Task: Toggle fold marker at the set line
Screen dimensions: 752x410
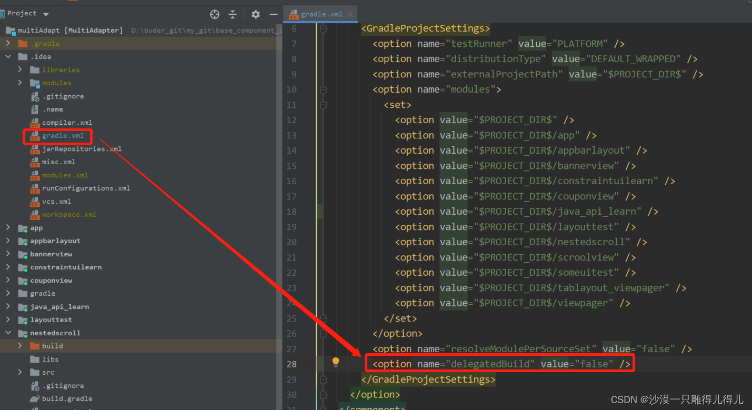Action: tap(323, 105)
